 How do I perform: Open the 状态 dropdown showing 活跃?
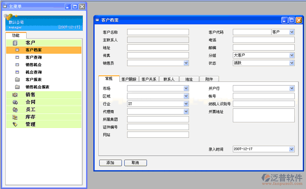click(x=292, y=63)
